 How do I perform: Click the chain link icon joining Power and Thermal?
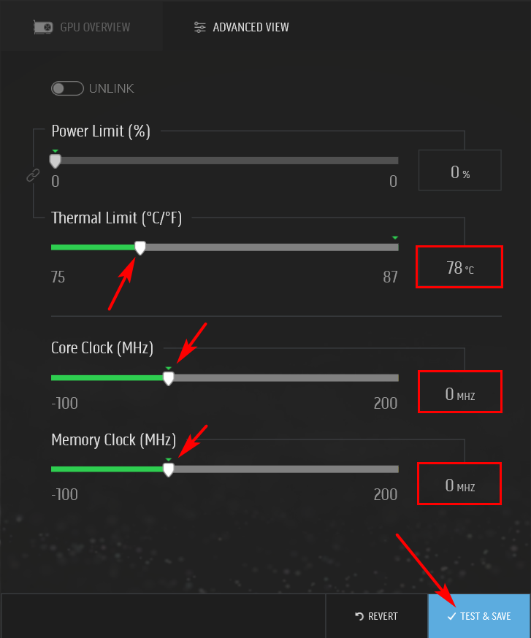(x=32, y=175)
